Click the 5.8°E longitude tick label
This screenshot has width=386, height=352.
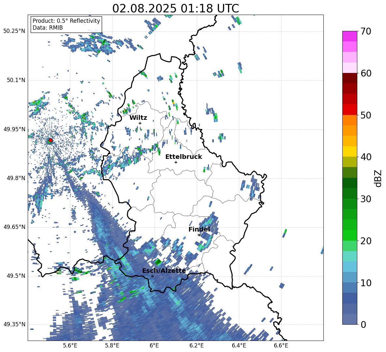112,346
